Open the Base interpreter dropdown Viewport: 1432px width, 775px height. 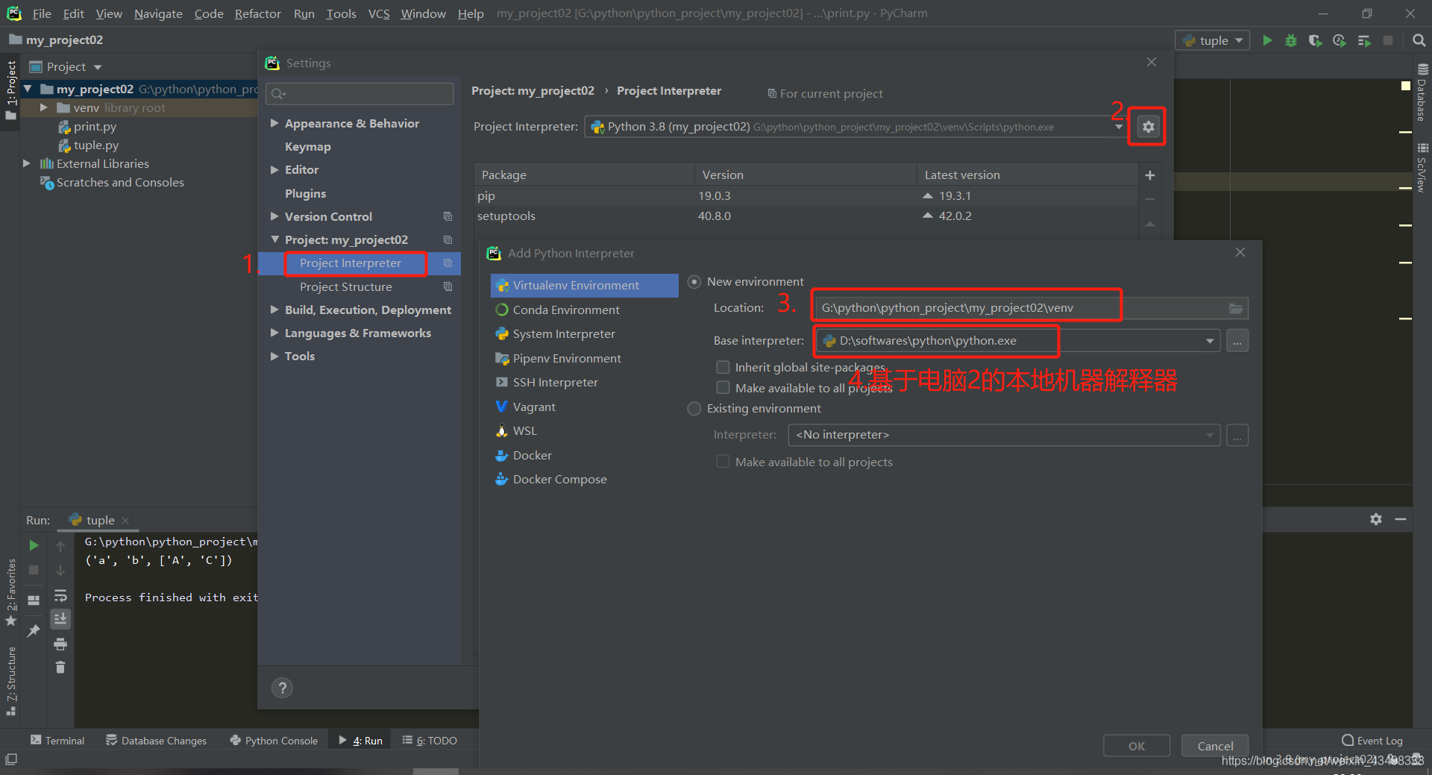[x=1209, y=341]
